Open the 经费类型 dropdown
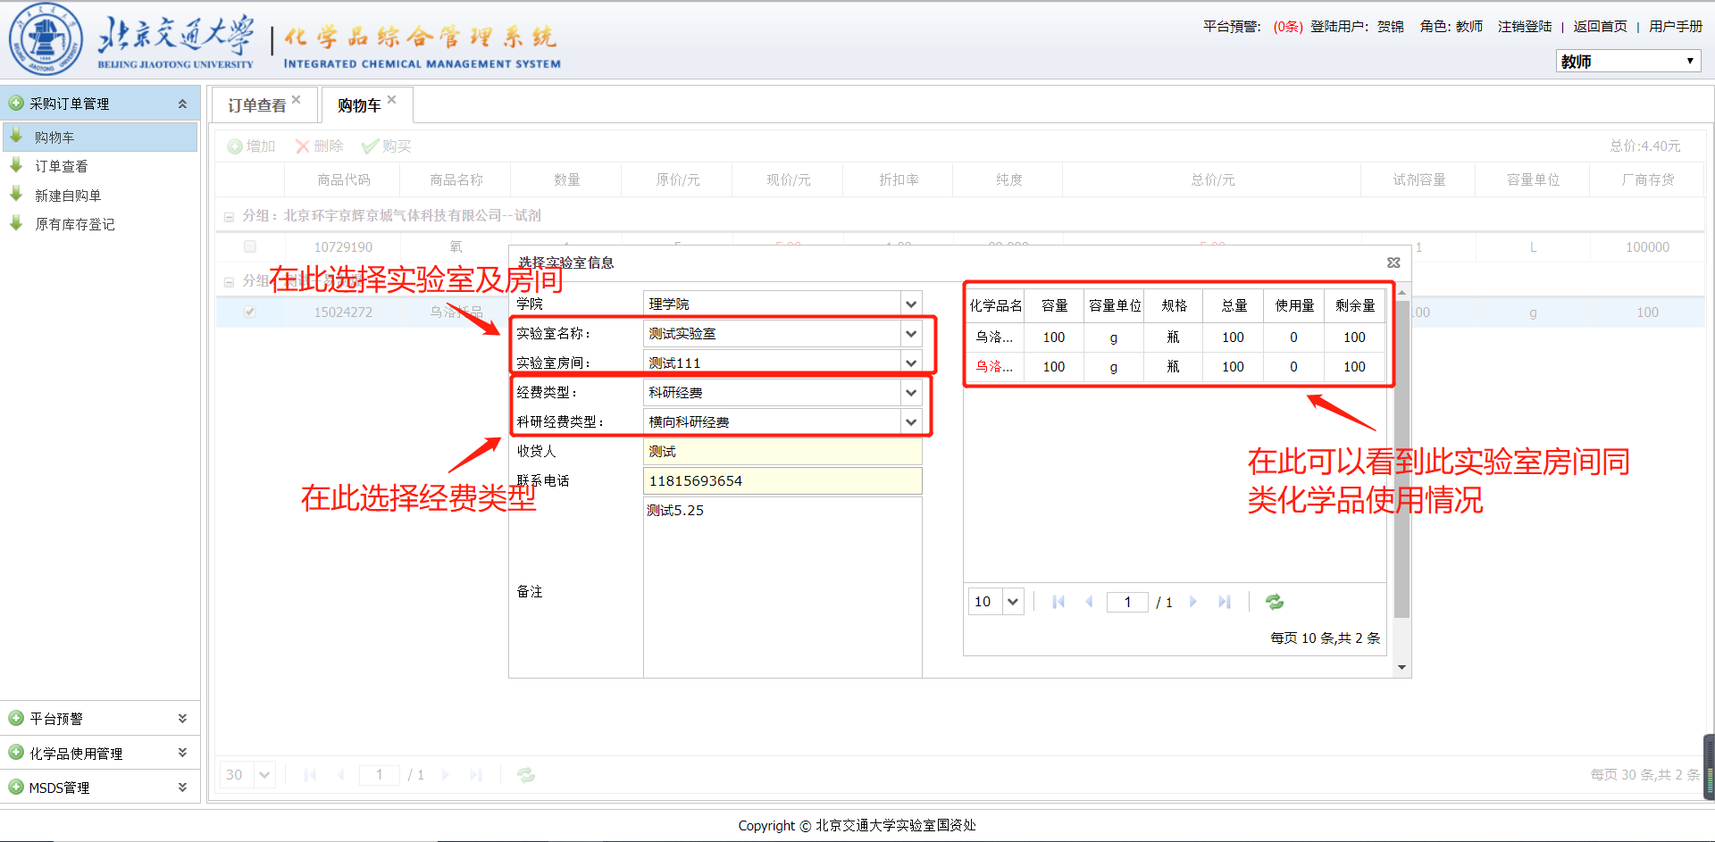Viewport: 1715px width, 842px height. [910, 393]
